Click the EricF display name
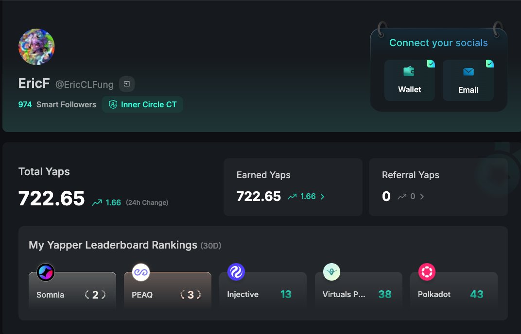Screen dimensions: 521x334 tap(34, 83)
